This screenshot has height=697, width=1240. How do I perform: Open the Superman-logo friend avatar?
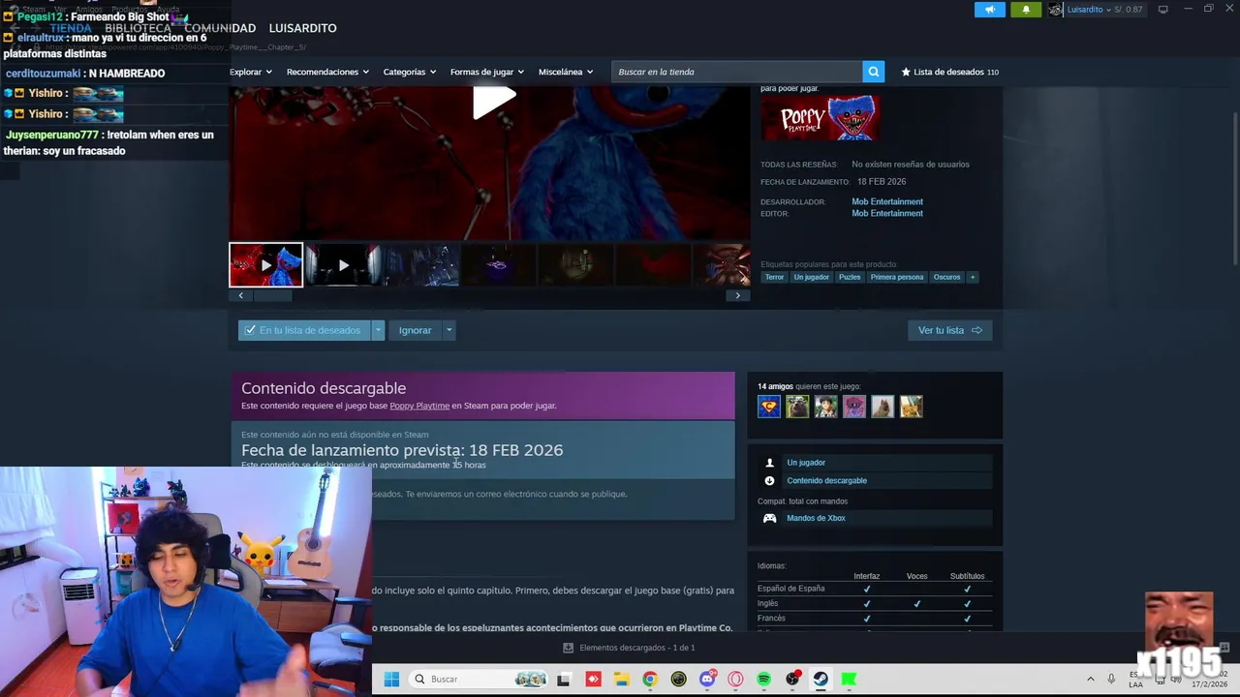769,407
